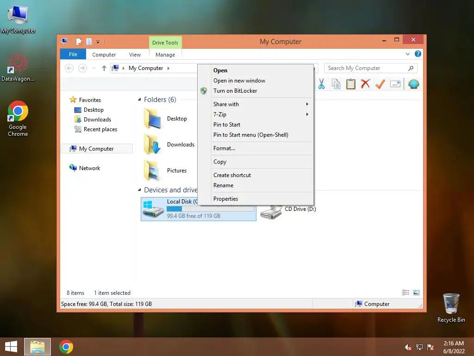Click the Copy pages toolbar icon
Viewport: 474px width, 356px height.
click(x=336, y=84)
